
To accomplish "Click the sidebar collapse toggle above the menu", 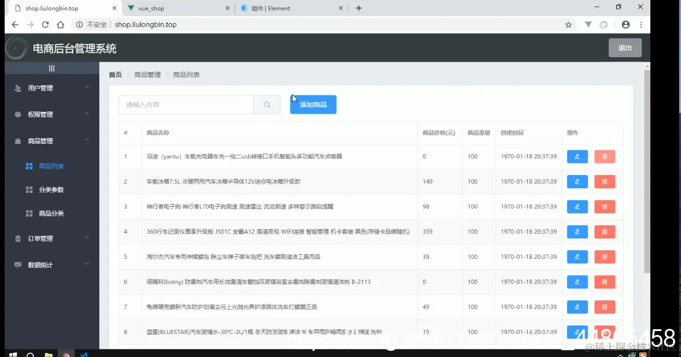I will tap(51, 68).
